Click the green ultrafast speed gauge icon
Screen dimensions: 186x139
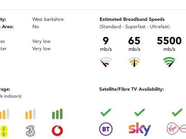tap(169, 62)
